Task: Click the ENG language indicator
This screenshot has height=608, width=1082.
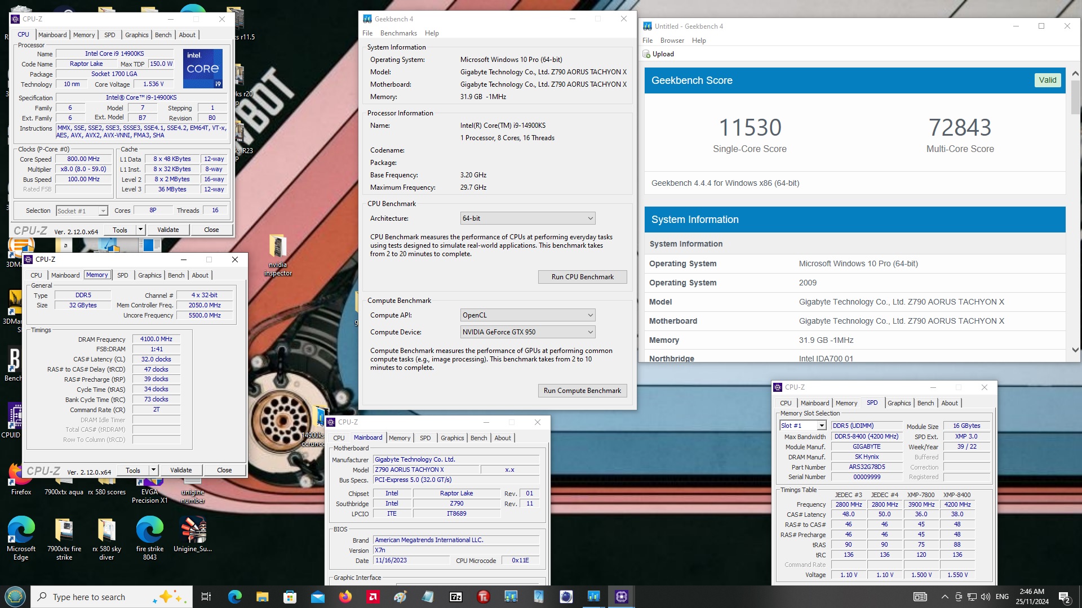Action: pos(1002,597)
